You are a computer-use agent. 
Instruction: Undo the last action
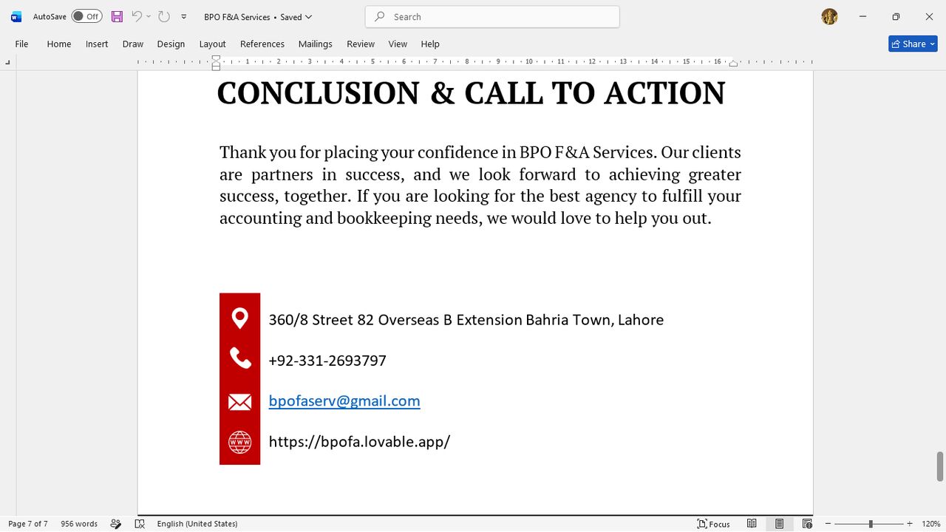pyautogui.click(x=137, y=16)
